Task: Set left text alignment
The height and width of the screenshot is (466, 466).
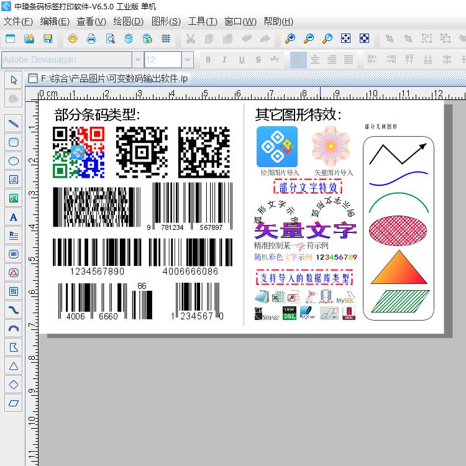Action: tap(298, 60)
